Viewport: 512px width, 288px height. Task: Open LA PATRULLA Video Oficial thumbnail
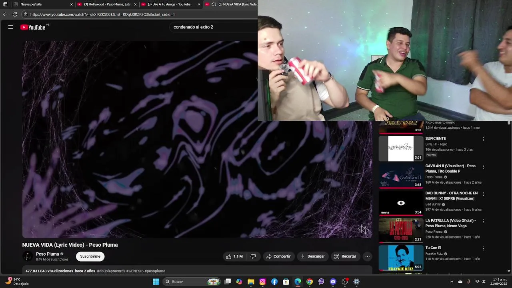point(401,230)
